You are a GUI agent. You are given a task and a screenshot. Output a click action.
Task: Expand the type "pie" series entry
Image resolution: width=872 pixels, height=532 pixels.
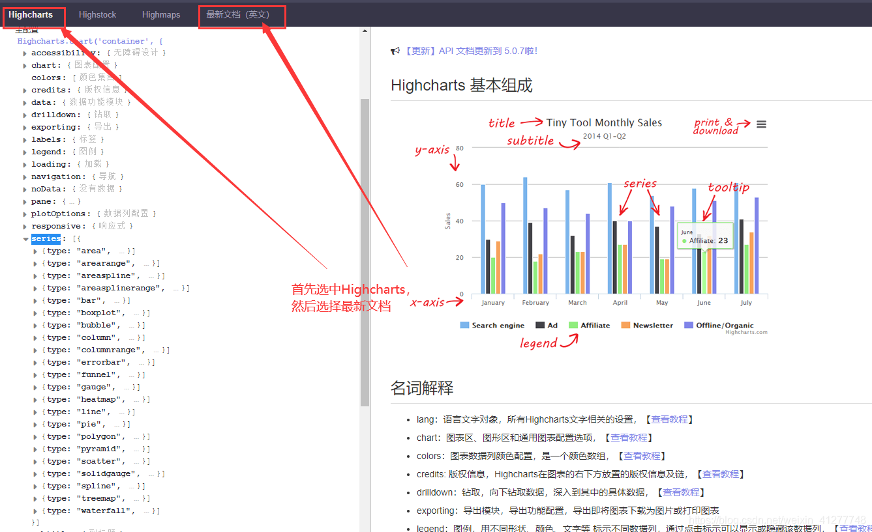click(35, 425)
